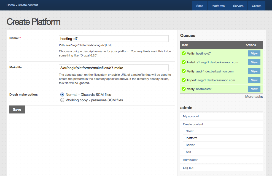
Task: Open the s1.aegir1.dev.berkasimon.com link
Action: click(217, 62)
